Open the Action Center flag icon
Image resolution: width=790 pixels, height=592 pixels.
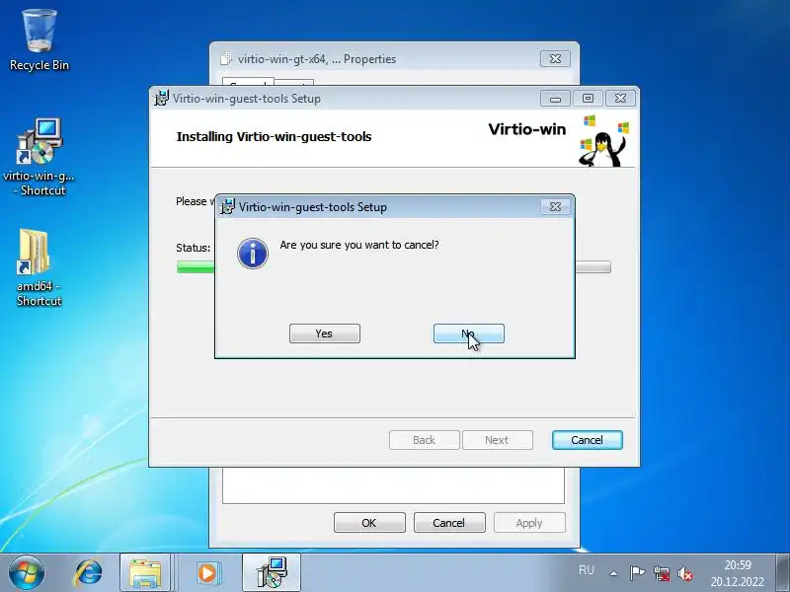(637, 573)
